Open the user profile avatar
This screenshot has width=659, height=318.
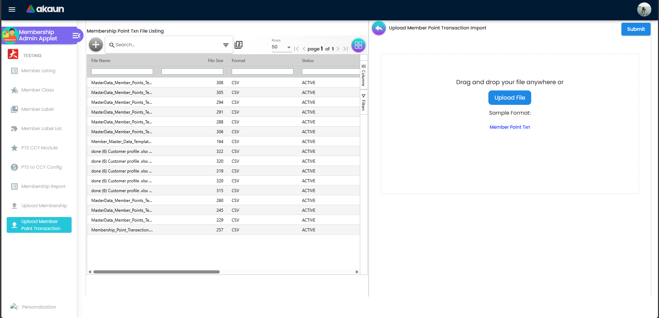click(x=644, y=9)
